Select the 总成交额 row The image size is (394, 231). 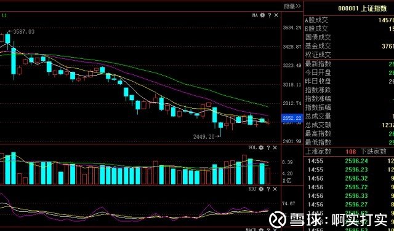pyautogui.click(x=349, y=125)
